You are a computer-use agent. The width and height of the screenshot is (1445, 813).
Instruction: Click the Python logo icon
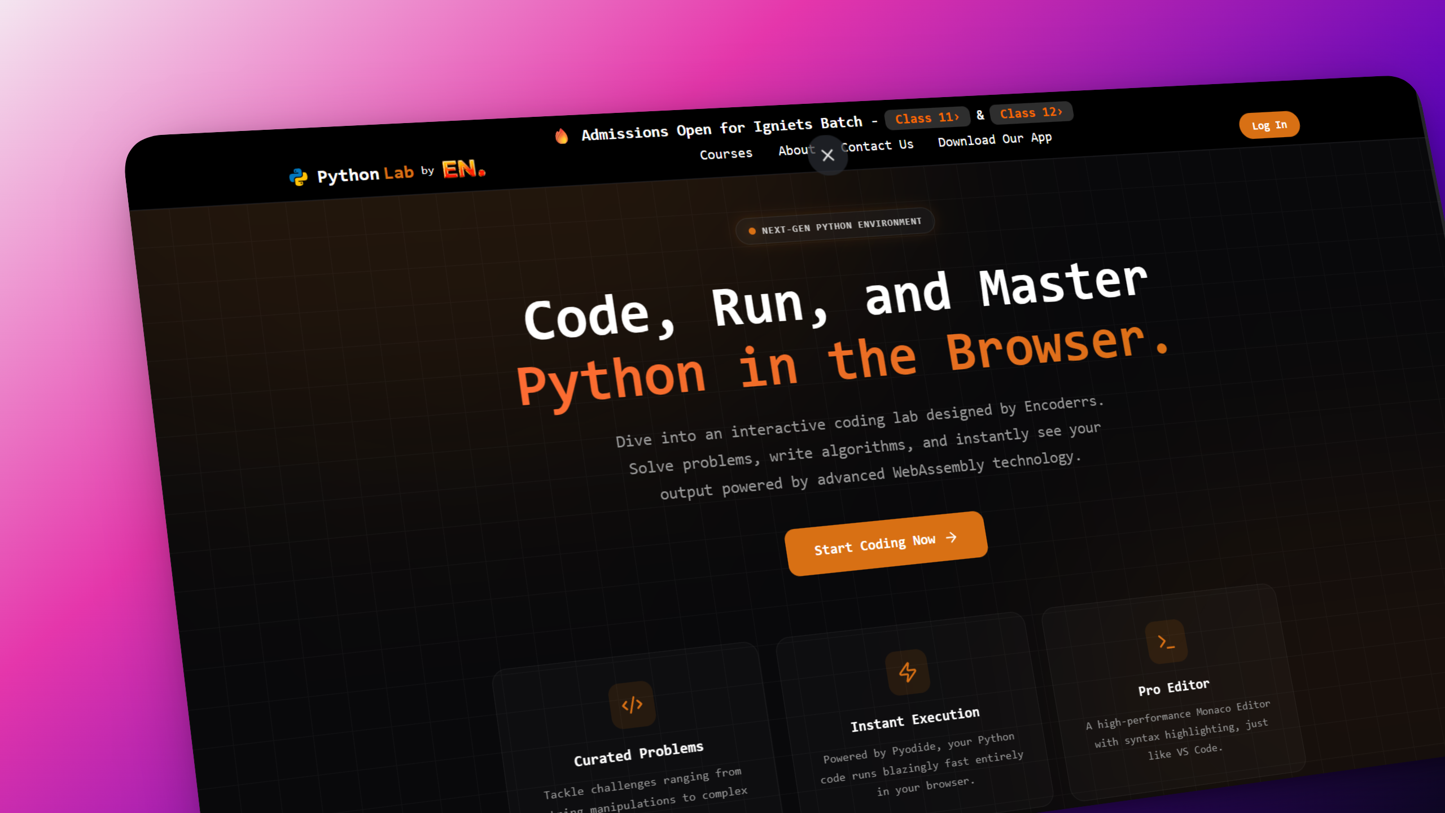(298, 177)
